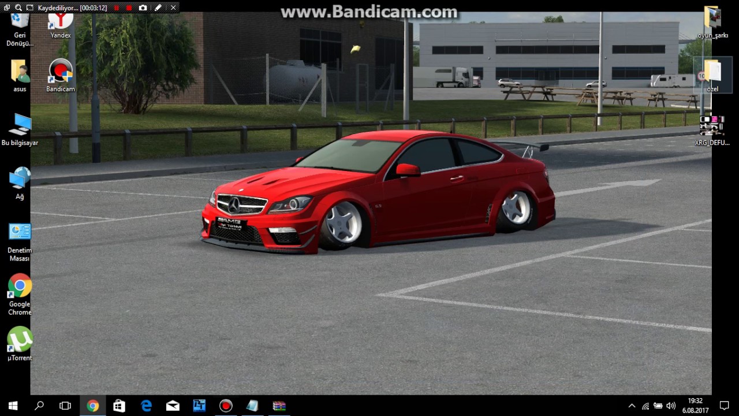Open the Action Center notifications

point(725,406)
